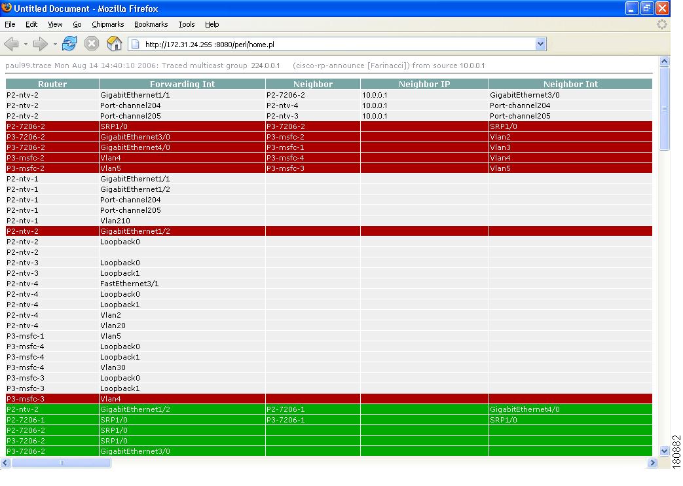
Task: Open the View menu
Action: (55, 24)
